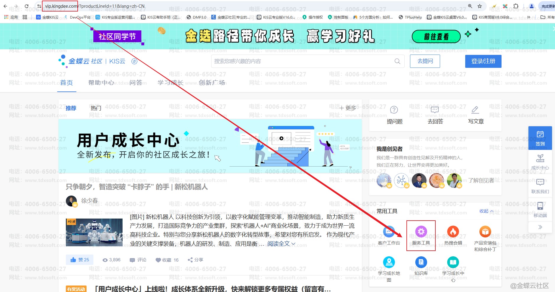This screenshot has height=292, width=555.
Task: Open 联系我们 in the floating sidebar
Action: pyautogui.click(x=540, y=186)
